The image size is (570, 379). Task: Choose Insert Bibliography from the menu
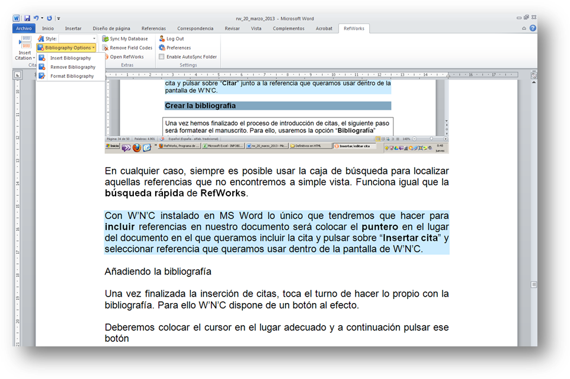click(x=71, y=58)
